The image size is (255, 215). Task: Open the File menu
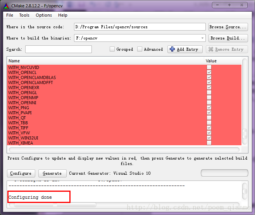[x=10, y=15]
